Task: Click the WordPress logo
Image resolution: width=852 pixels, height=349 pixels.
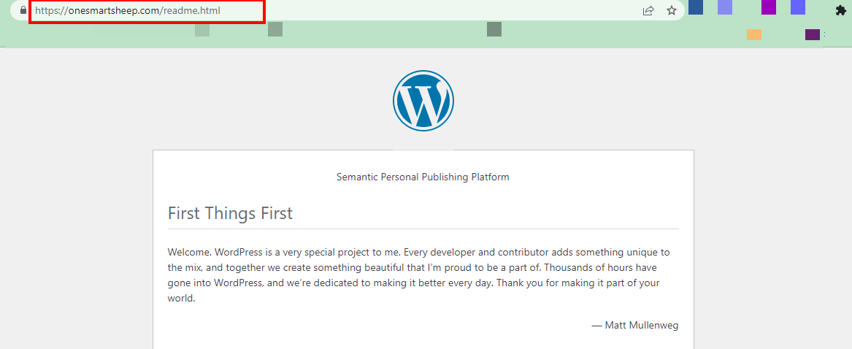Action: pyautogui.click(x=423, y=101)
